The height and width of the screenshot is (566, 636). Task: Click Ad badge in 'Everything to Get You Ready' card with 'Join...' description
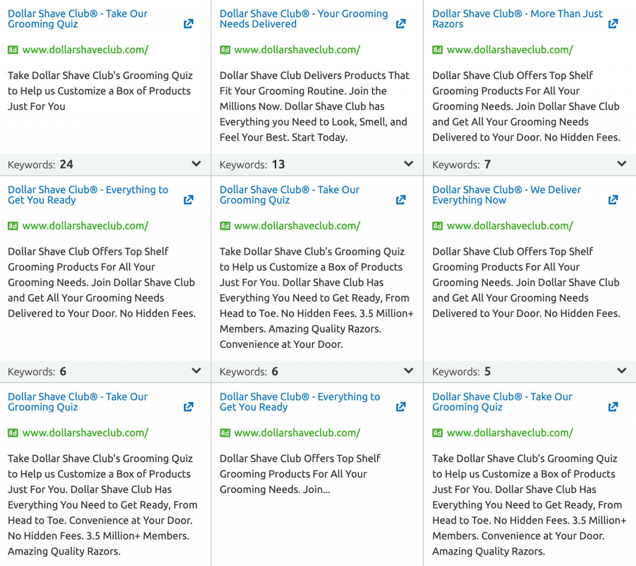pyautogui.click(x=225, y=433)
